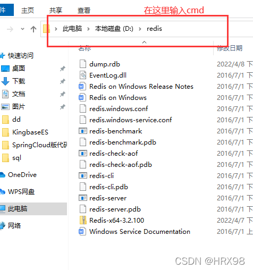The image size is (253, 270).
Task: Go up one folder level
Action: (x=33, y=29)
